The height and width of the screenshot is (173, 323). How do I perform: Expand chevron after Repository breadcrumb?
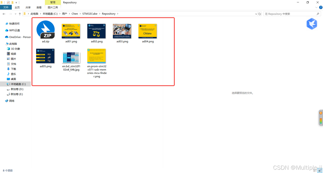[x=118, y=14]
